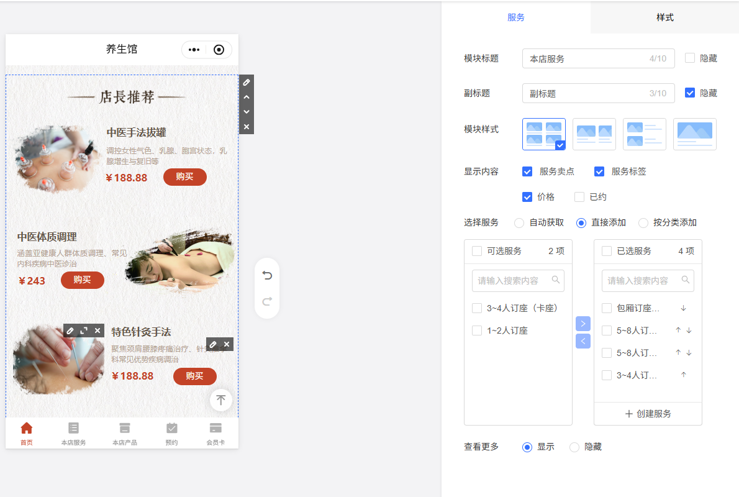This screenshot has width=739, height=497.
Task: Click the module edit pencil icon
Action: (x=247, y=82)
